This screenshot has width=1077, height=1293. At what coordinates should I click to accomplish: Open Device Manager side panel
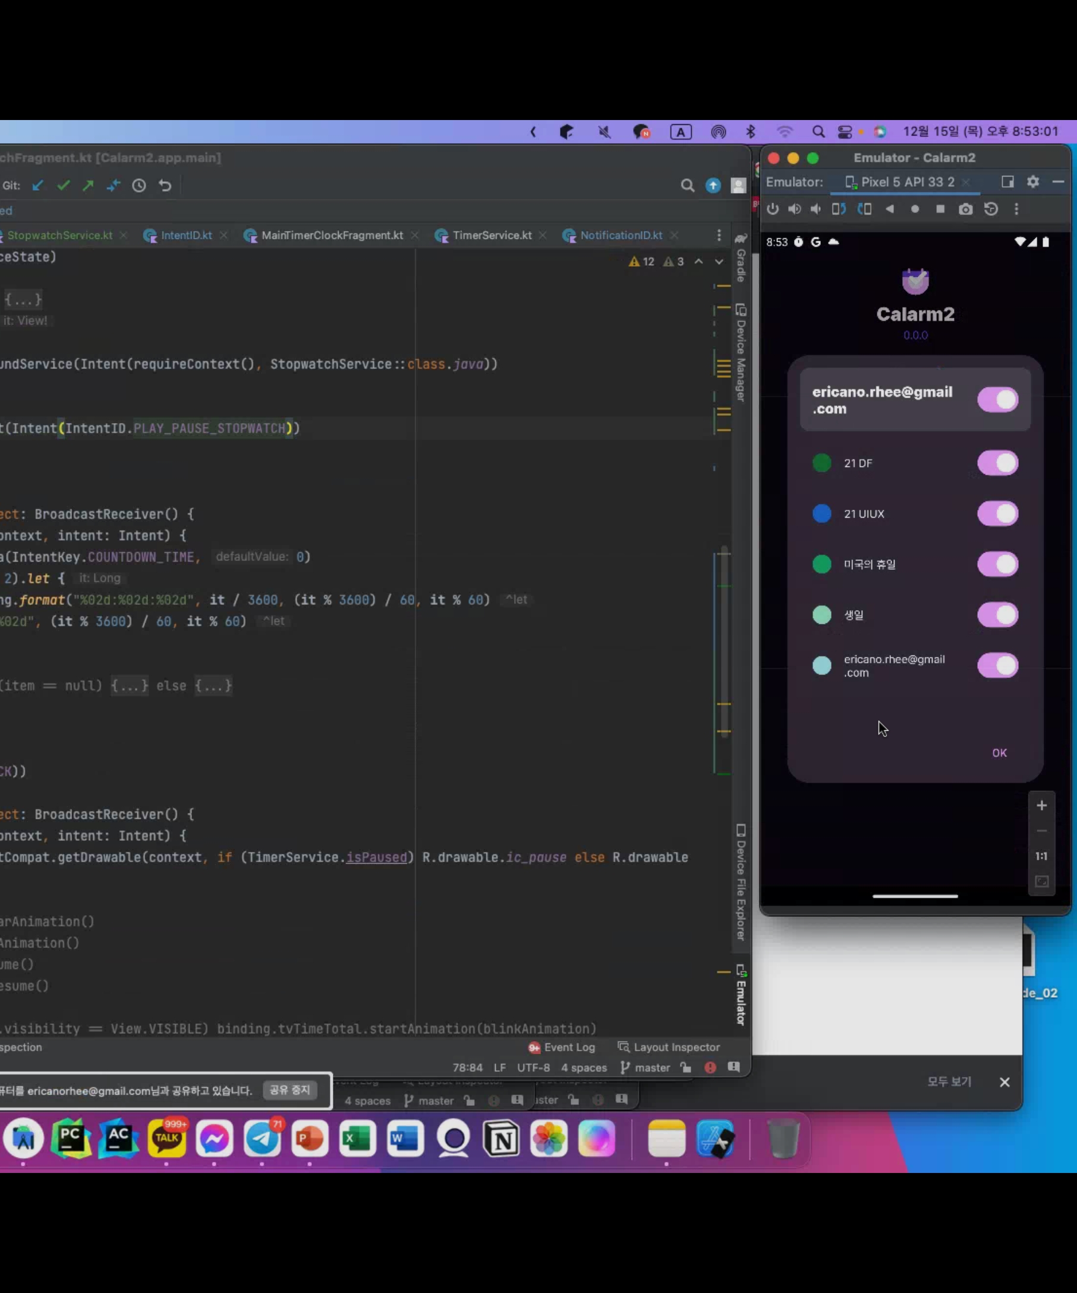point(741,353)
